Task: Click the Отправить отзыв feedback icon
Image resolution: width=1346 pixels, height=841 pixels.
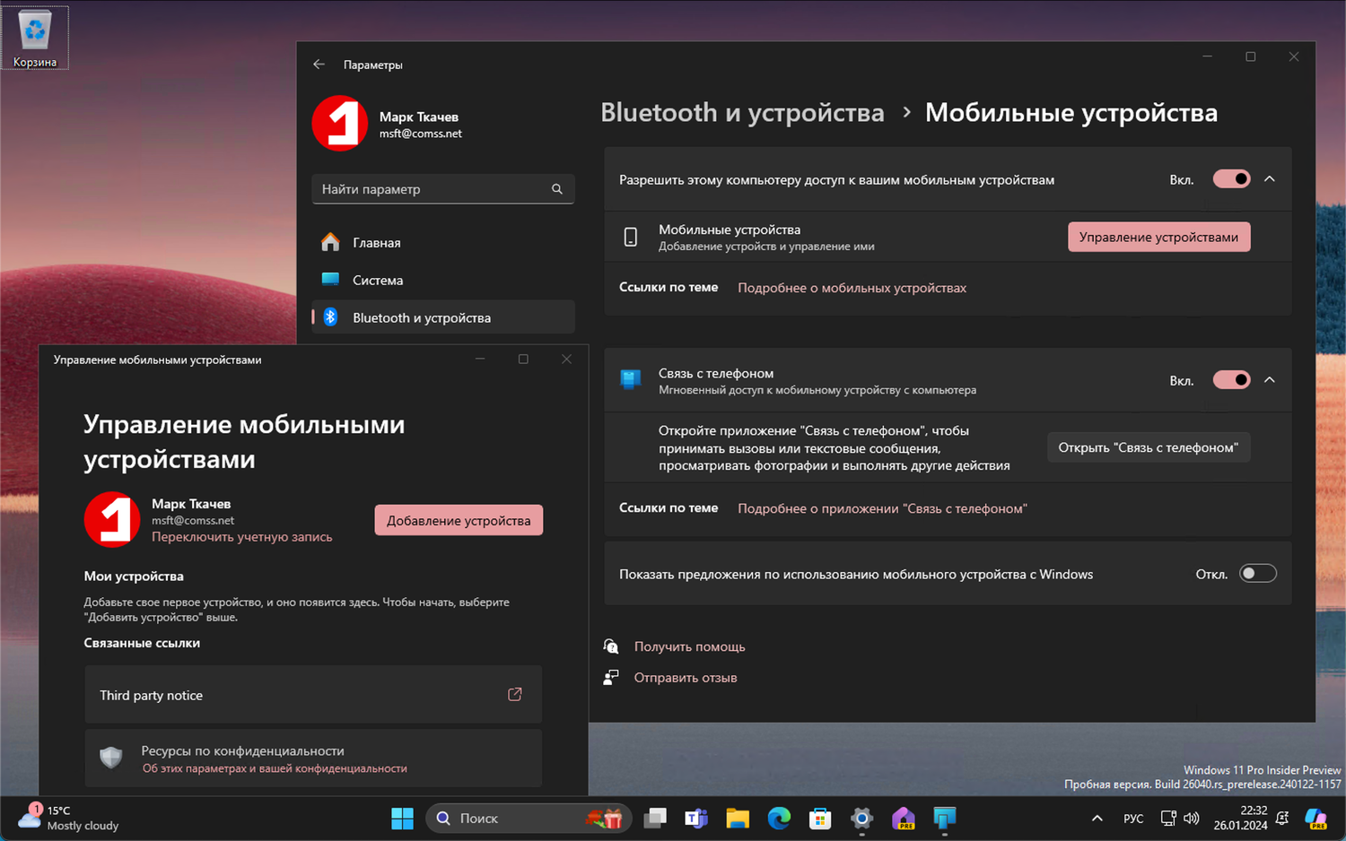Action: [611, 678]
